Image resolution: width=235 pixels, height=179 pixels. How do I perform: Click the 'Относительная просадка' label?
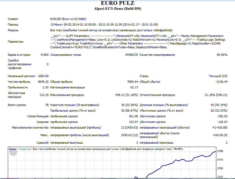click(157, 95)
